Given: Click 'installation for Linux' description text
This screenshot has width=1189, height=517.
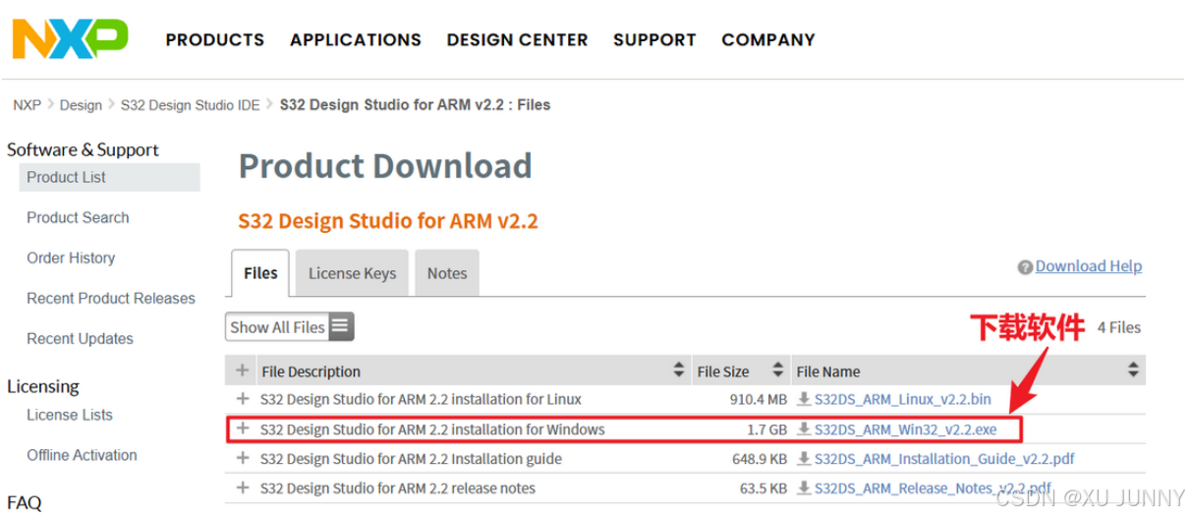Looking at the screenshot, I should [421, 399].
